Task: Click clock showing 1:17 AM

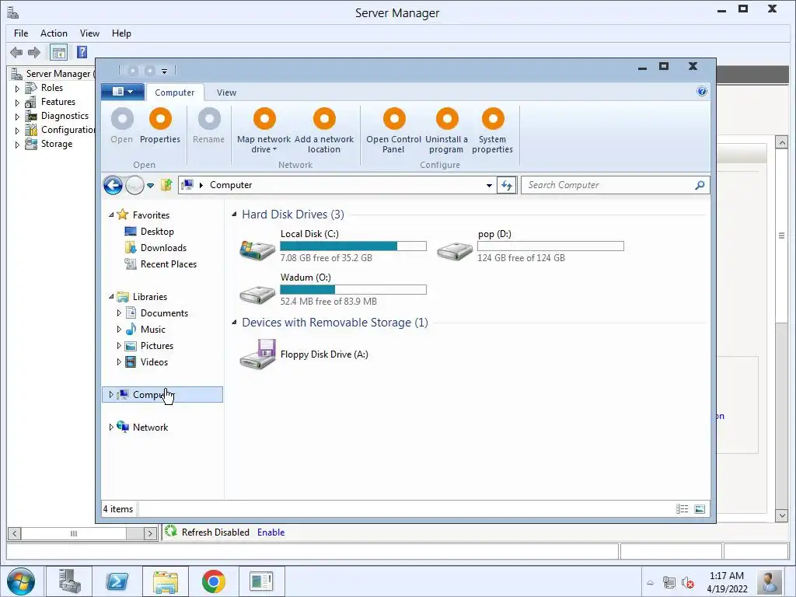Action: click(727, 576)
